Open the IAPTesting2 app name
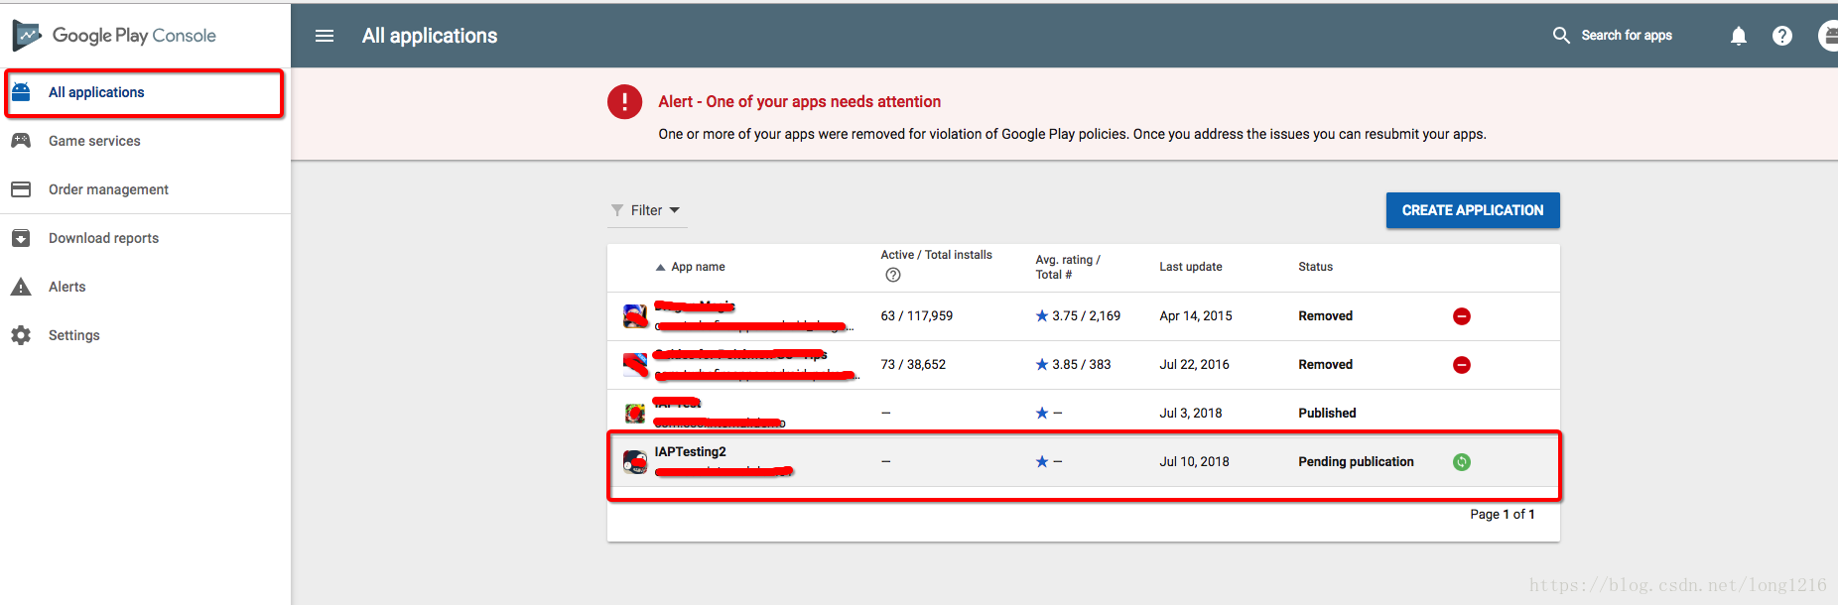Screen dimensions: 1838x605 tap(691, 452)
